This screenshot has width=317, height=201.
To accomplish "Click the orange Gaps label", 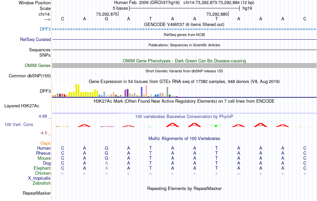I will coord(45,143).
